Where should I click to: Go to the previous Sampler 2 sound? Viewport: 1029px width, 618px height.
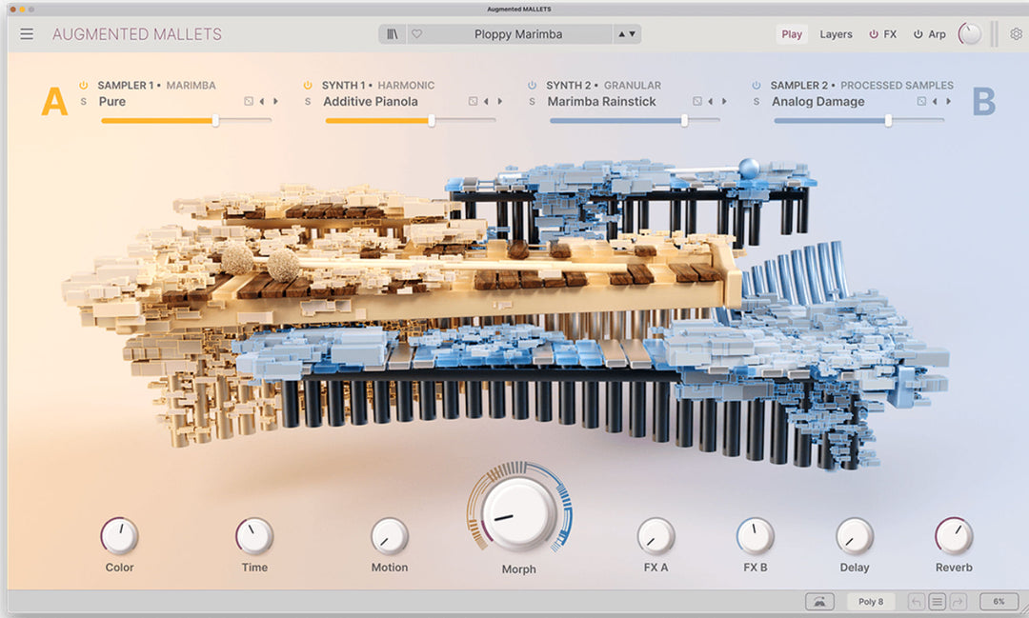(935, 101)
